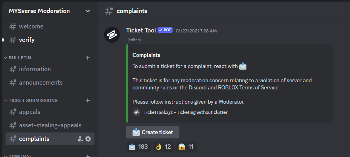The image size is (350, 157).
Task: Toggle the OK hand reaction with 12
Action: [163, 147]
